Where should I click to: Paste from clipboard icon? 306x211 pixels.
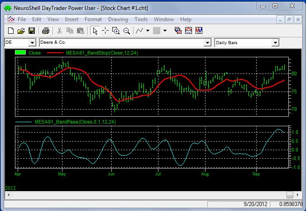[x=81, y=31]
